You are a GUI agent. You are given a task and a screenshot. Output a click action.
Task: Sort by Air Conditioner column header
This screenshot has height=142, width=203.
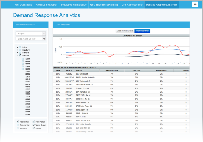[x=112, y=70]
